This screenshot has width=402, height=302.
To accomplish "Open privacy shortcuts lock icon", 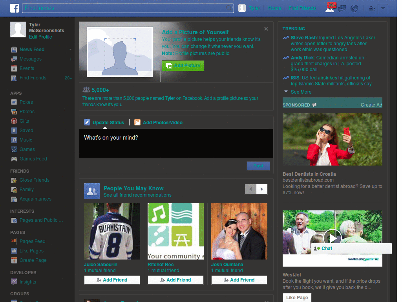I will 372,9.
